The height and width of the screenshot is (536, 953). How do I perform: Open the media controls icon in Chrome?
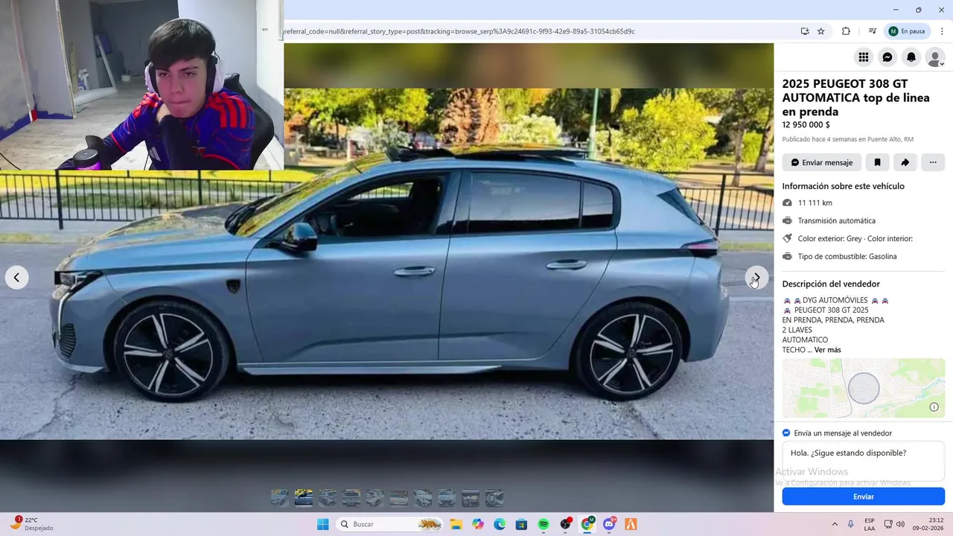pyautogui.click(x=873, y=31)
